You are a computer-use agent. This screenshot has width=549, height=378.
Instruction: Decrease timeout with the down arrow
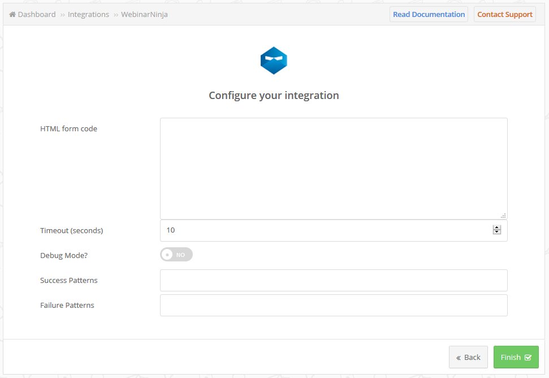tap(497, 232)
